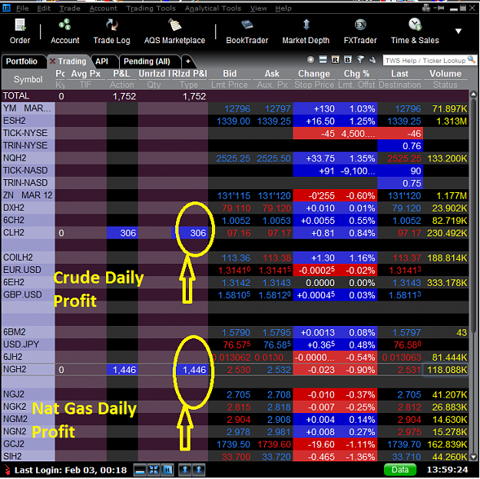Click the EUR.USD symbol cell
Screen dimensions: 480x479
(28, 270)
